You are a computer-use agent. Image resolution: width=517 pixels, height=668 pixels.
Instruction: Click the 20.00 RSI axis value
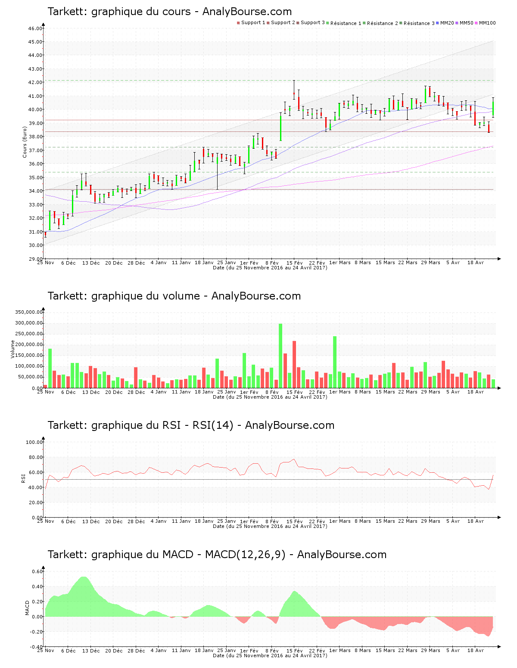[x=35, y=503]
